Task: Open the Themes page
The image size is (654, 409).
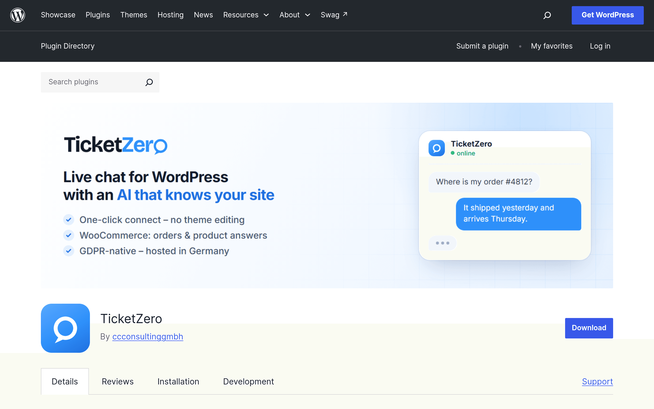Action: pyautogui.click(x=134, y=15)
